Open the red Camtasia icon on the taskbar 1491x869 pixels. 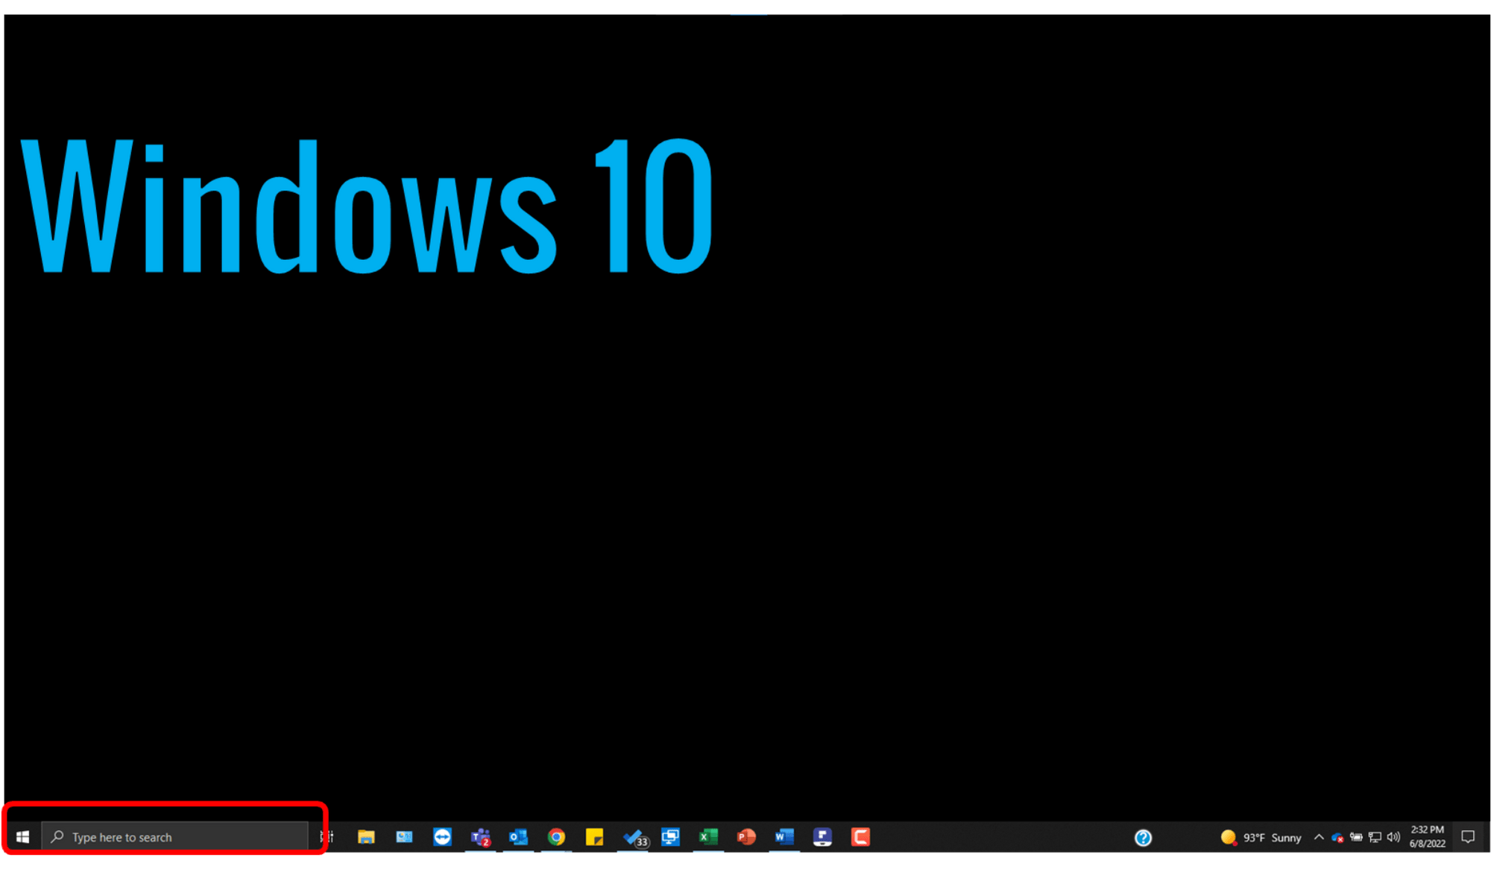[860, 837]
